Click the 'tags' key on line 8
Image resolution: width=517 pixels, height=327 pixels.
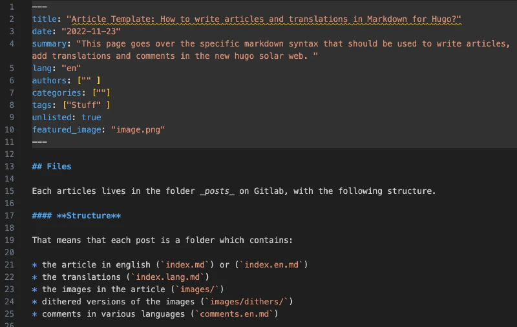tap(42, 105)
